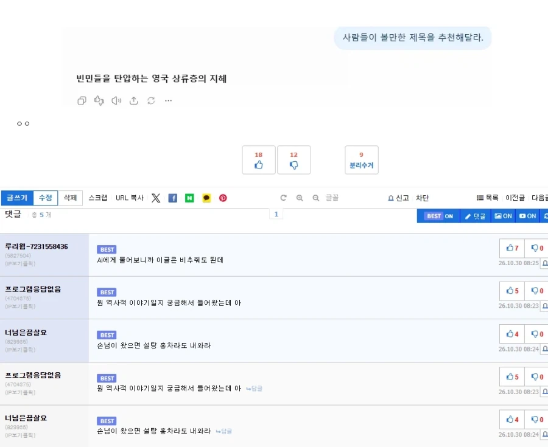
Task: Click the 댓글 총 5개 comments heading
Action: pos(28,214)
